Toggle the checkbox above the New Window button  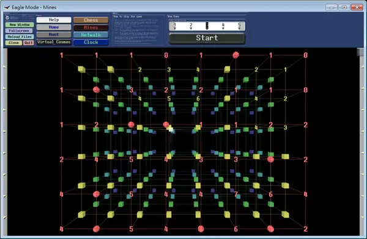(7, 18)
